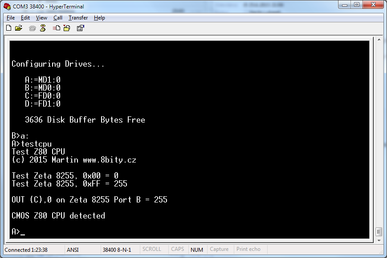
Task: Click the '(c) 2015 Martin www.8bity.cz' line
Action: click(x=74, y=160)
